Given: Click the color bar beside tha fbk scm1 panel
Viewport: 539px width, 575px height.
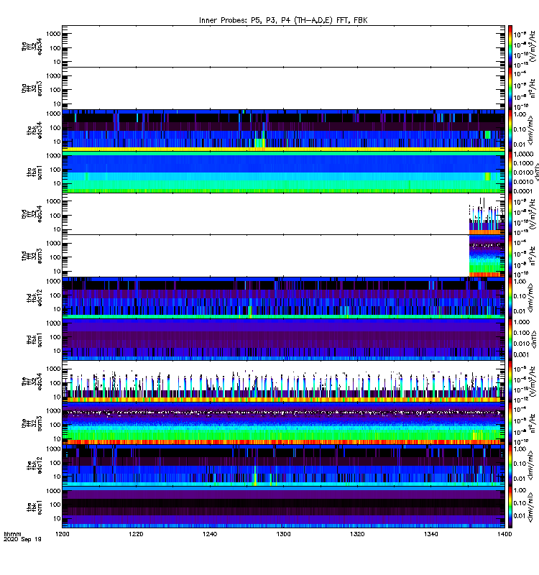Looking at the screenshot, I should (x=510, y=172).
